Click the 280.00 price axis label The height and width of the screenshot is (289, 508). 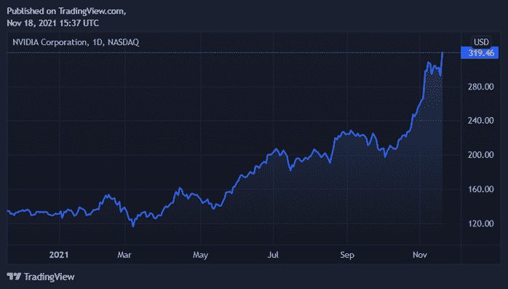point(480,87)
